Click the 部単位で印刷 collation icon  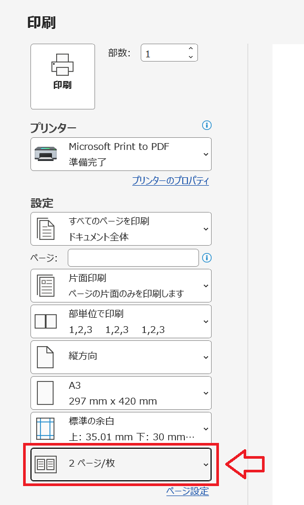pyautogui.click(x=45, y=321)
